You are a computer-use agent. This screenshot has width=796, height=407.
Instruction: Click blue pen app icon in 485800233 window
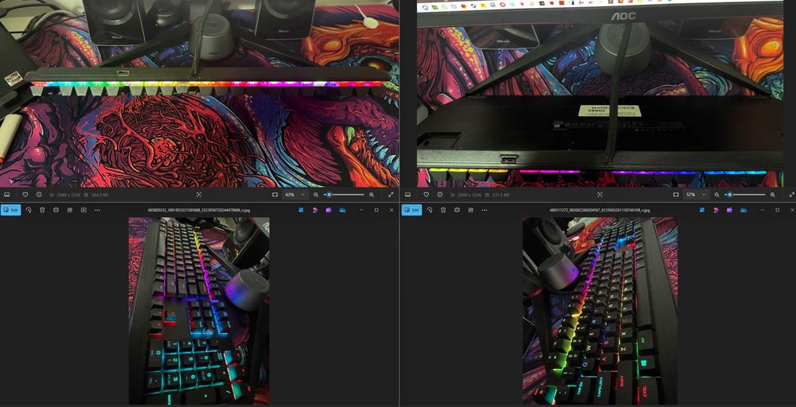tap(301, 210)
